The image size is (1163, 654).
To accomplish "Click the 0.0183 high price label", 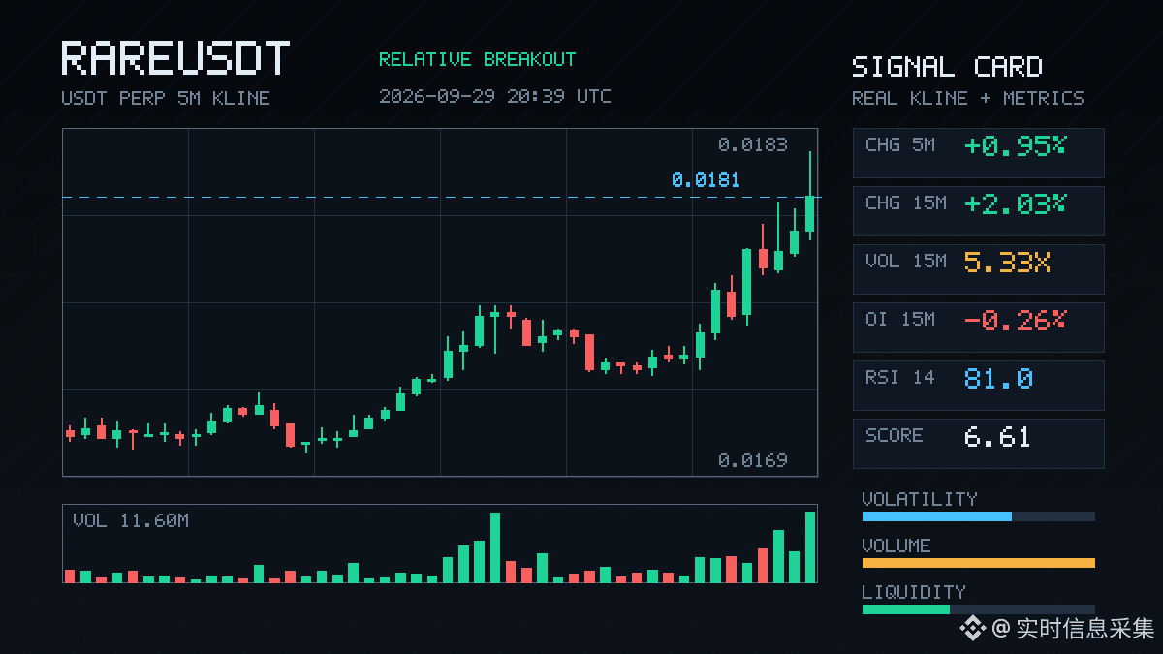I will pos(752,144).
